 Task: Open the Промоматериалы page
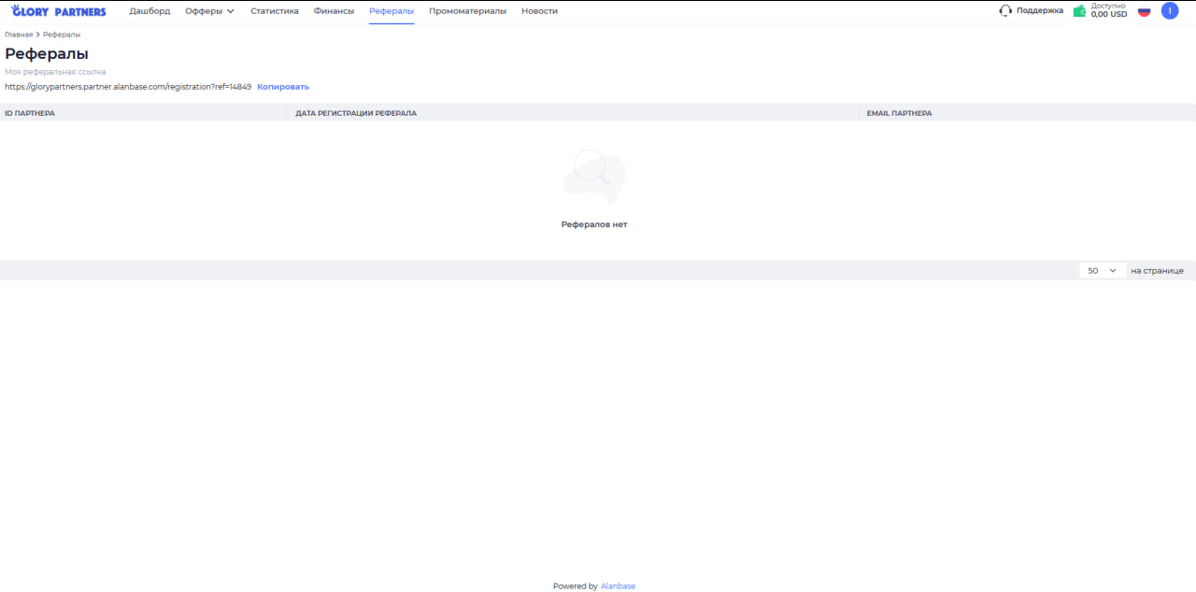467,11
